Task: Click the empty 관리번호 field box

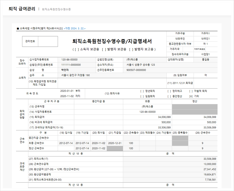Action: point(48,41)
